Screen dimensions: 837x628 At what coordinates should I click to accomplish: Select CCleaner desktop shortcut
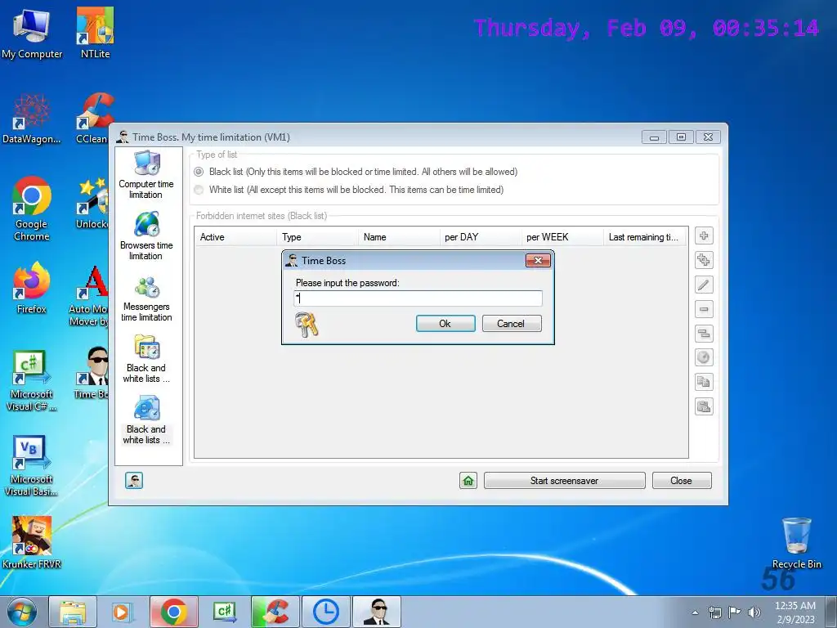92,119
